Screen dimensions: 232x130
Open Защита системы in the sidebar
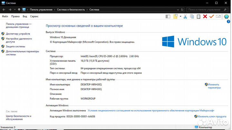(15, 46)
